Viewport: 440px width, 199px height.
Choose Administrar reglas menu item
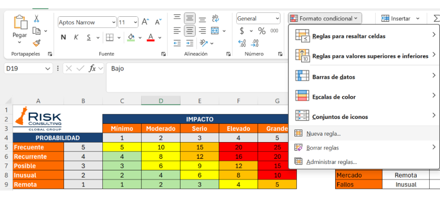click(x=364, y=161)
